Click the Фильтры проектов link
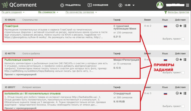The height and width of the screenshot is (111, 191). (178, 12)
